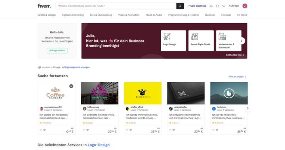
Task: Open the Aufträge link
Action: (234, 6)
